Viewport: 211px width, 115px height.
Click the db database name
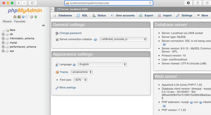click(11, 34)
